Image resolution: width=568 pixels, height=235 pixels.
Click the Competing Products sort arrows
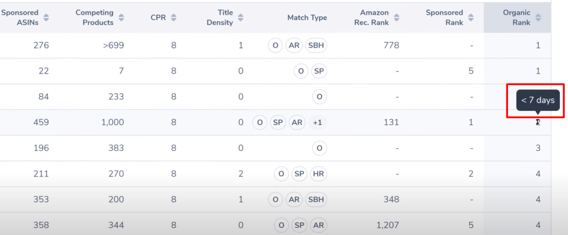coord(121,17)
